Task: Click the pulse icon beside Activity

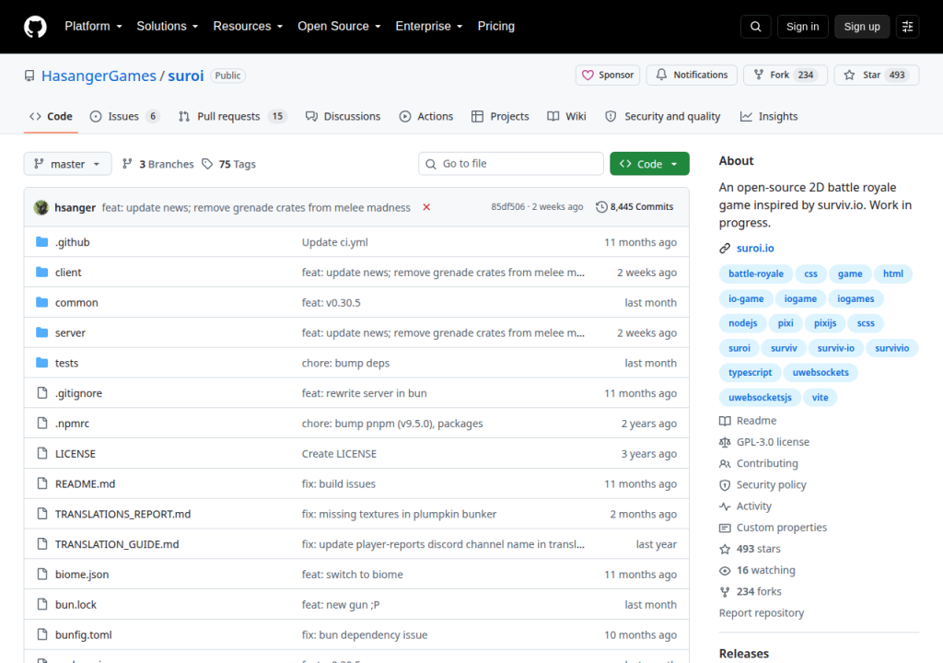Action: click(725, 506)
